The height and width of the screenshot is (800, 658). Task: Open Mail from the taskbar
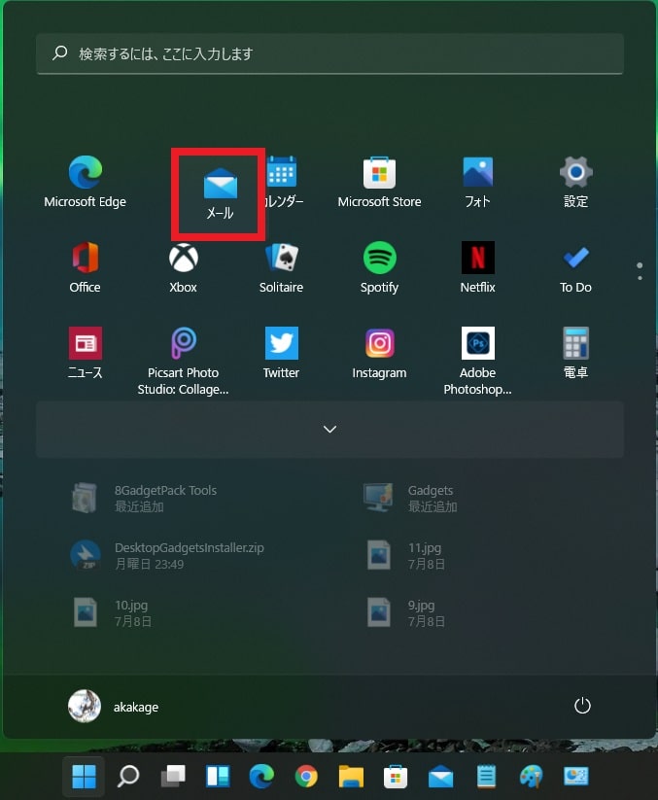[440, 777]
